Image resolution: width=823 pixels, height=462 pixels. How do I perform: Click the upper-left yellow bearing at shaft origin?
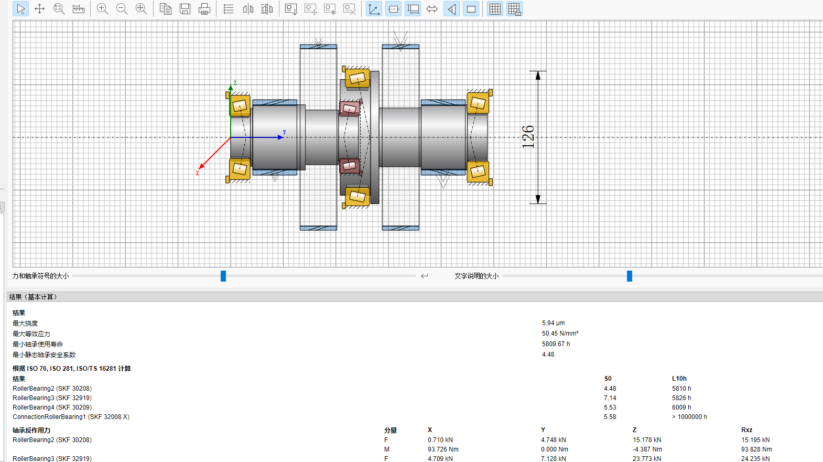(240, 105)
